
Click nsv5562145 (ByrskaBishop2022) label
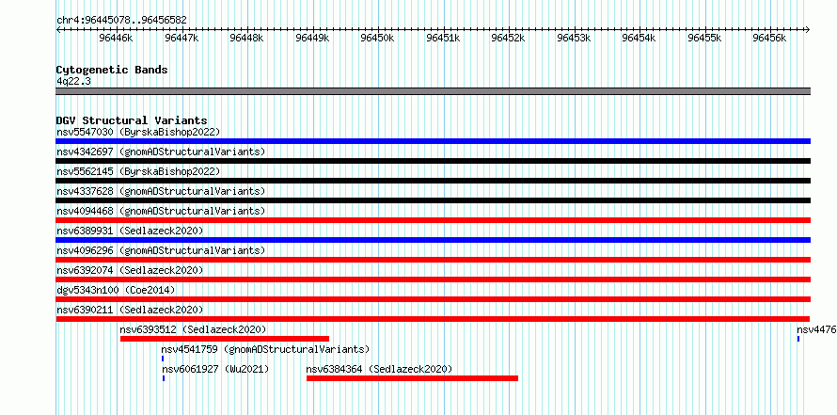pos(138,171)
